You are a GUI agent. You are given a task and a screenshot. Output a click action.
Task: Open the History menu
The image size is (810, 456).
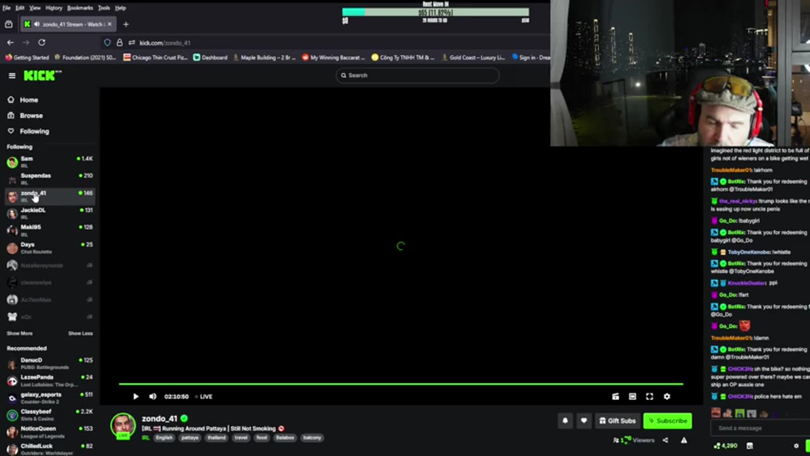pos(54,8)
